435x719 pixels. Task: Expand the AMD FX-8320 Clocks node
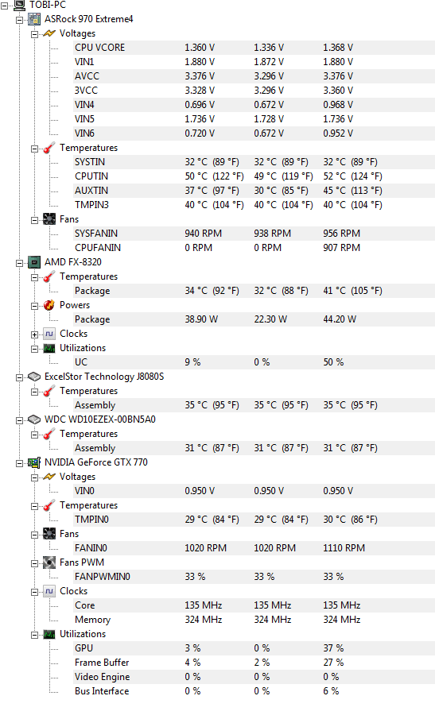tap(34, 334)
